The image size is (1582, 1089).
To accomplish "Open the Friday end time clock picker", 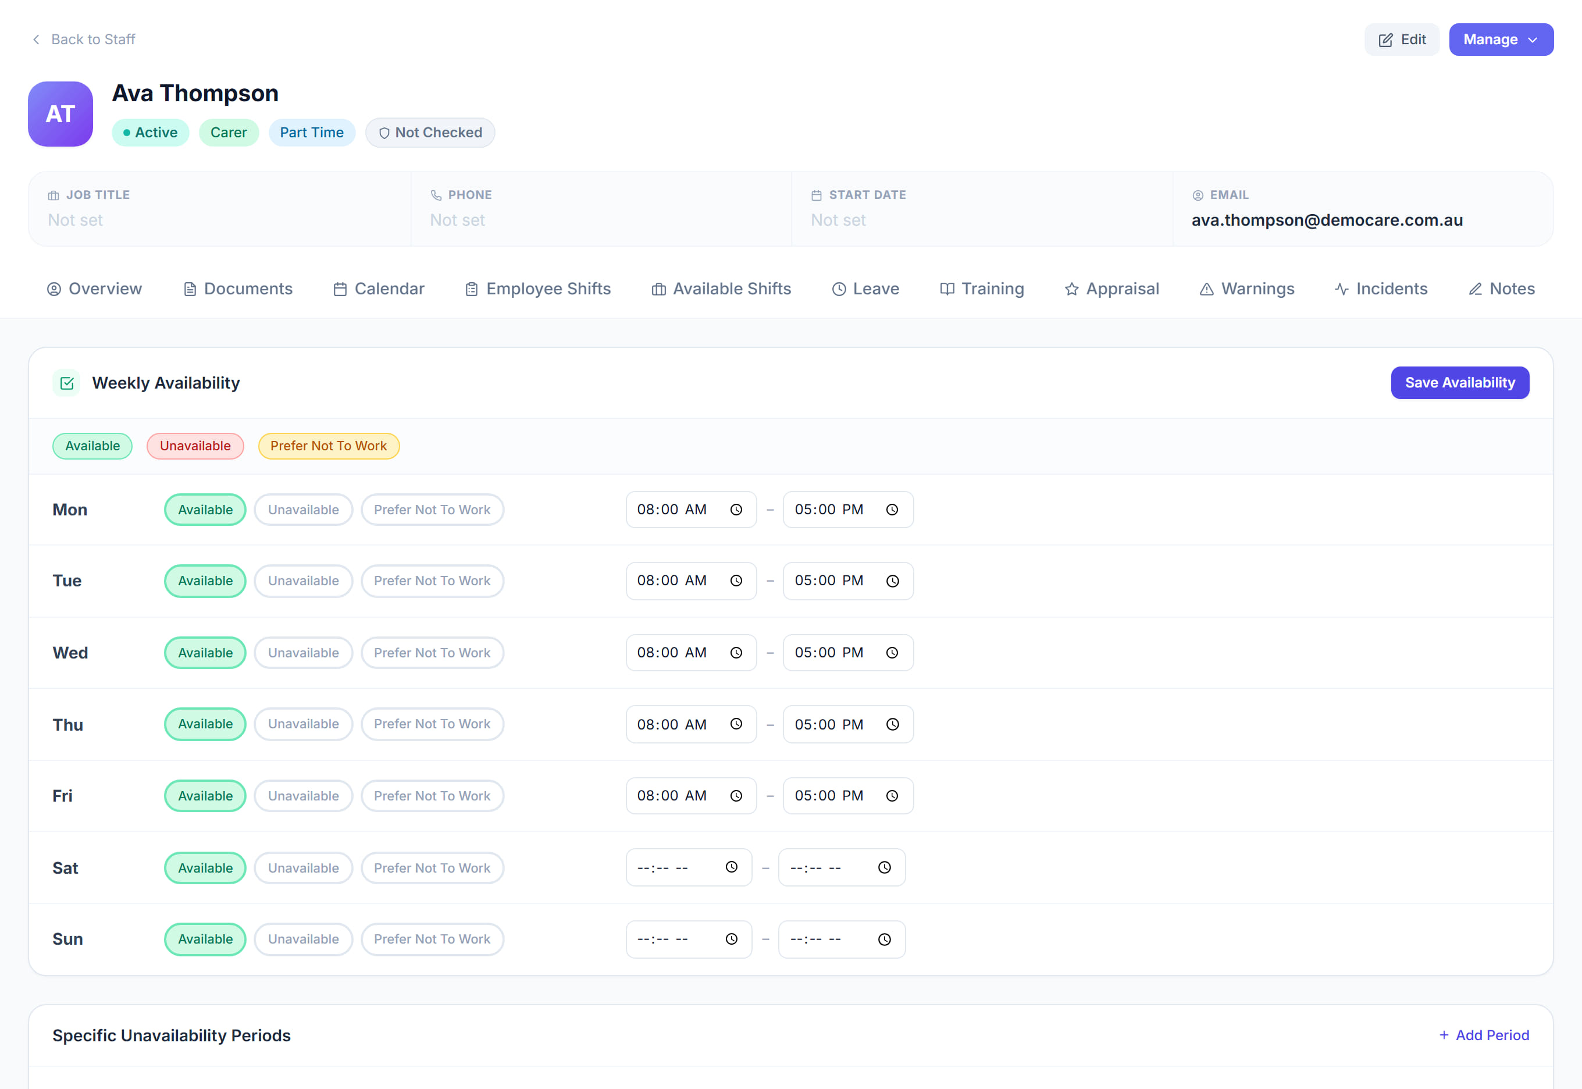I will (892, 796).
